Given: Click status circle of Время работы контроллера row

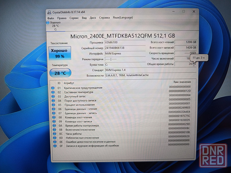Looking at the screenshot, I should coord(54,125).
